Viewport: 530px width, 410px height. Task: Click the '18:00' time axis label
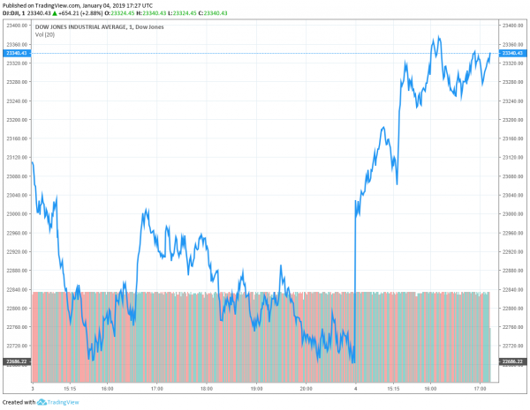tap(207, 389)
